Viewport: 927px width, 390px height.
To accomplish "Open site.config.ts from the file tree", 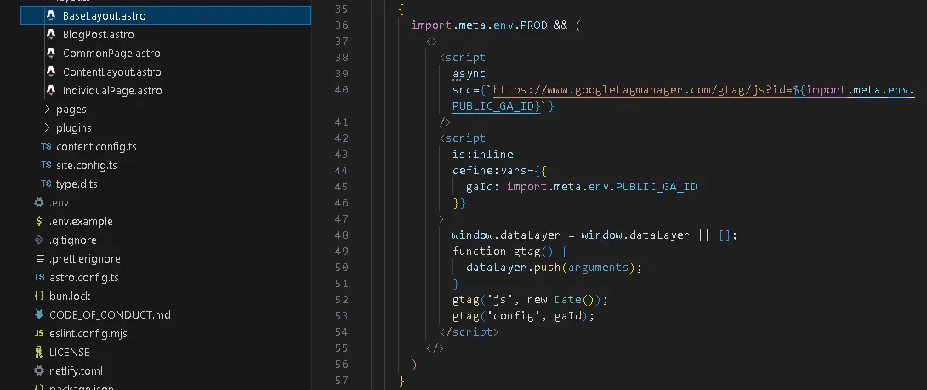I will point(86,166).
